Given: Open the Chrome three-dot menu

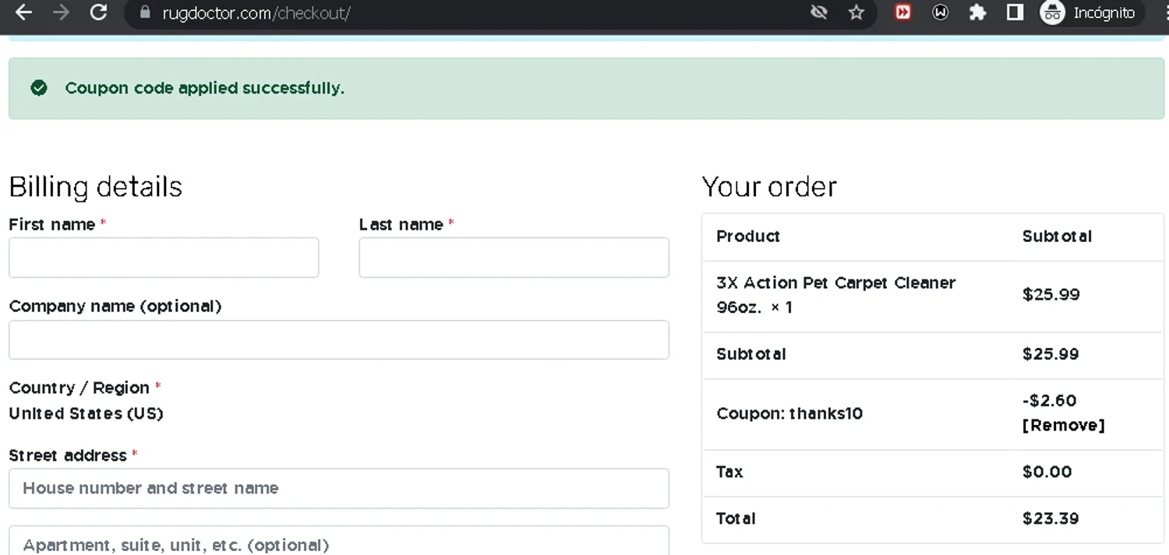Looking at the screenshot, I should tap(1163, 12).
